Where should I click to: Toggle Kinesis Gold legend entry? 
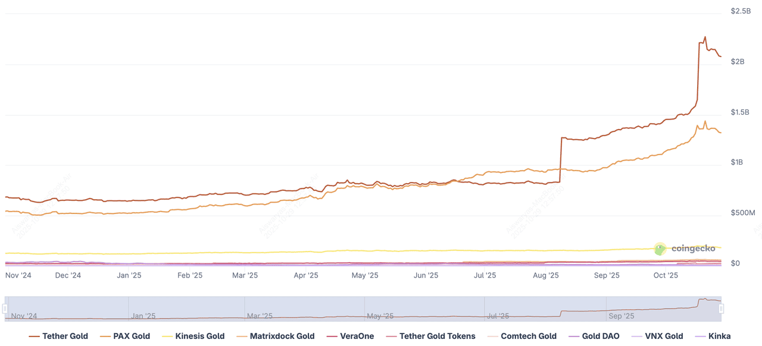199,336
